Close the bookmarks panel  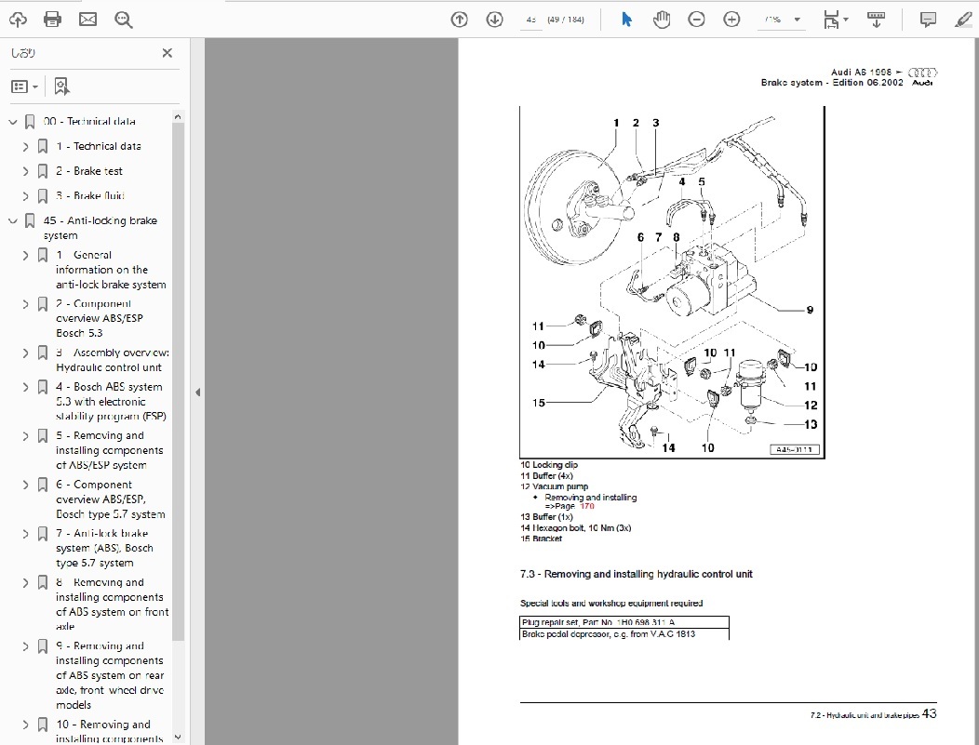tap(167, 53)
